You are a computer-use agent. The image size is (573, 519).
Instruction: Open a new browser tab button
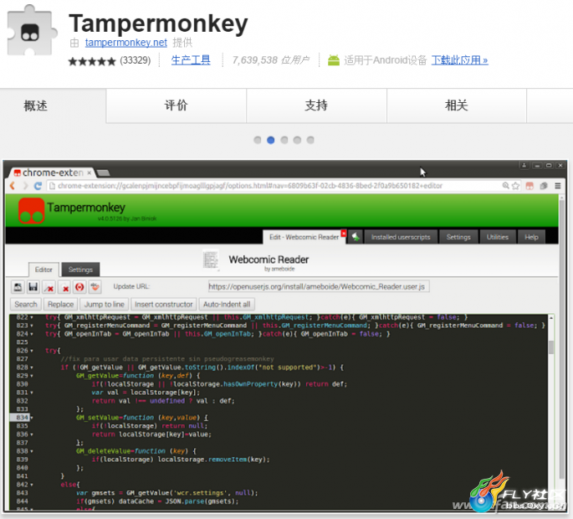coord(104,172)
